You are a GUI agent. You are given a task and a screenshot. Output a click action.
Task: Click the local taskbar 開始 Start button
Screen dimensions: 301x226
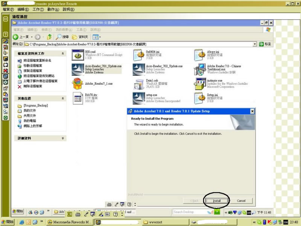point(8,222)
